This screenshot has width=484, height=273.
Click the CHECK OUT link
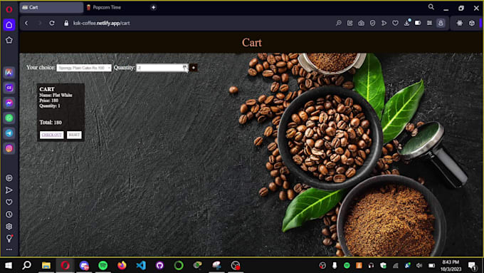point(51,135)
